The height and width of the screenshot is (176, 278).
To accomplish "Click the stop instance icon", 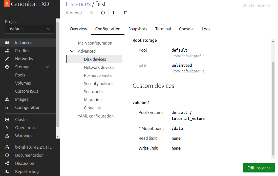I will 126,13.
